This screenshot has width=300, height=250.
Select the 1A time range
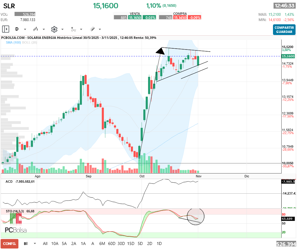[83, 243]
